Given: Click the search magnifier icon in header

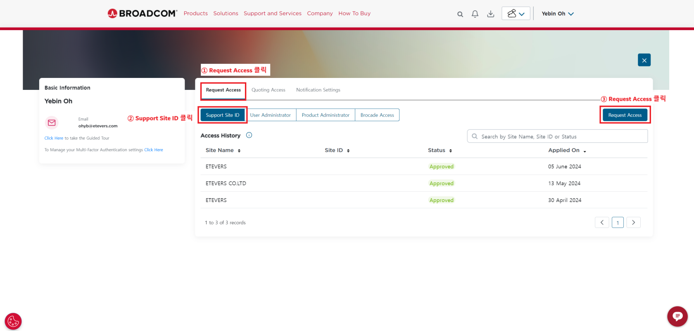Looking at the screenshot, I should coord(460,14).
